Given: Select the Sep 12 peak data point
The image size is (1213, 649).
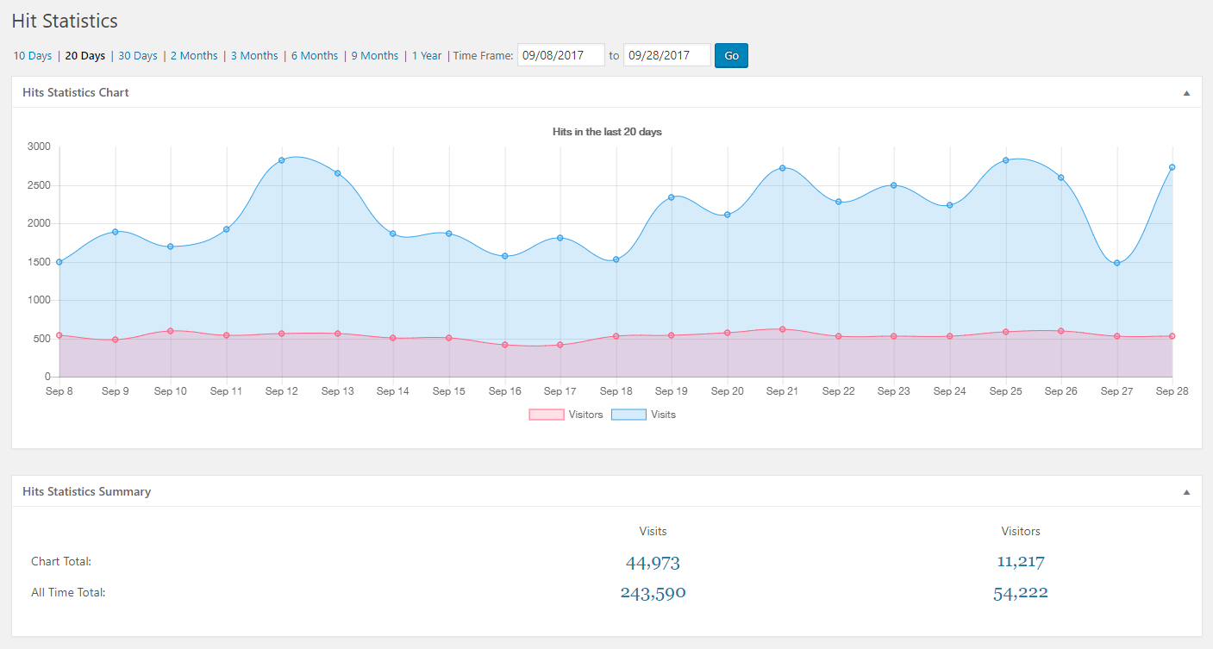Looking at the screenshot, I should 281,159.
